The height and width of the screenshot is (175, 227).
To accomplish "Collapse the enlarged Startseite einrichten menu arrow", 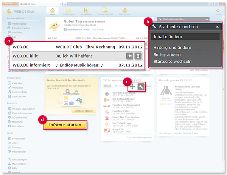I will coord(217,27).
